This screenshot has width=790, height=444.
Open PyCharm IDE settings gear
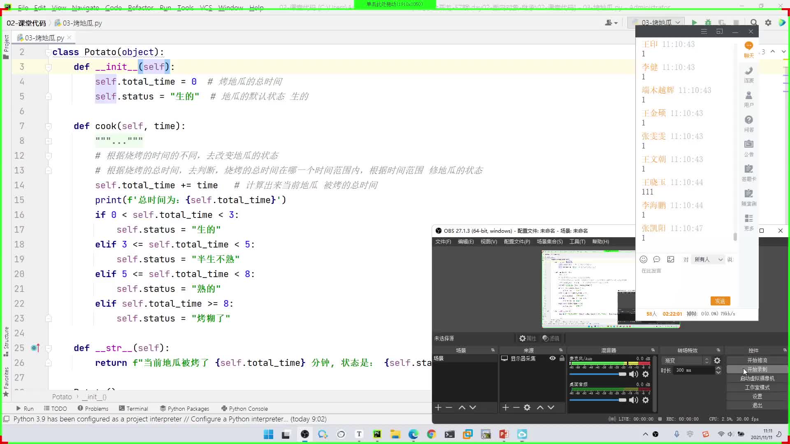[x=768, y=23]
